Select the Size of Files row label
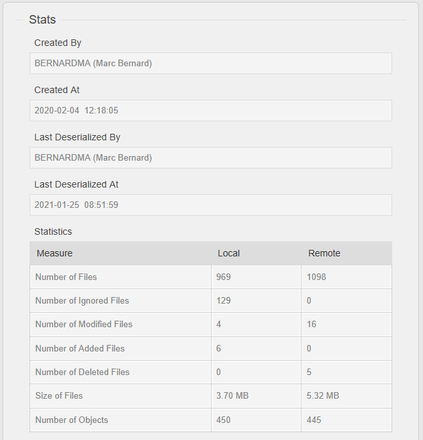Viewport: 423px width, 440px height. tap(59, 395)
